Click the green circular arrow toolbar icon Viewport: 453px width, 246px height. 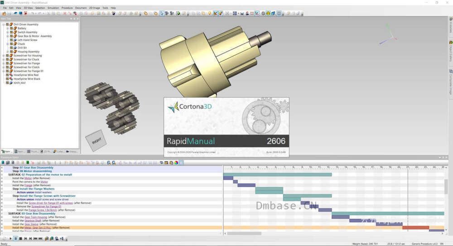pyautogui.click(x=178, y=13)
